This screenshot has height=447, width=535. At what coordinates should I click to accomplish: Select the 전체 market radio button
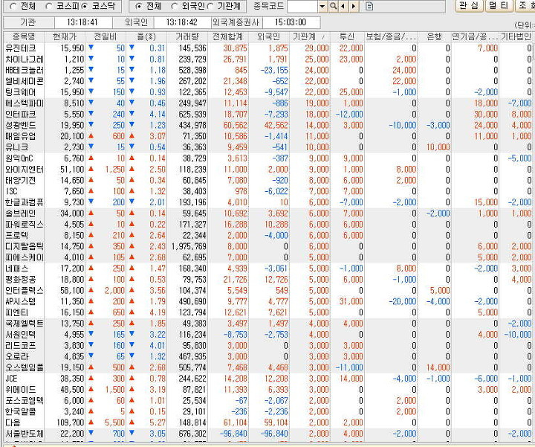[x=13, y=6]
